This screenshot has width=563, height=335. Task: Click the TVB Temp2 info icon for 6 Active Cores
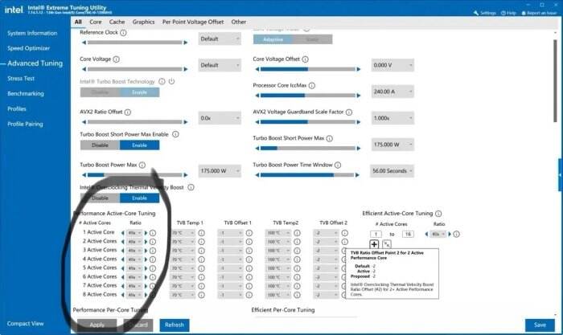[297, 277]
